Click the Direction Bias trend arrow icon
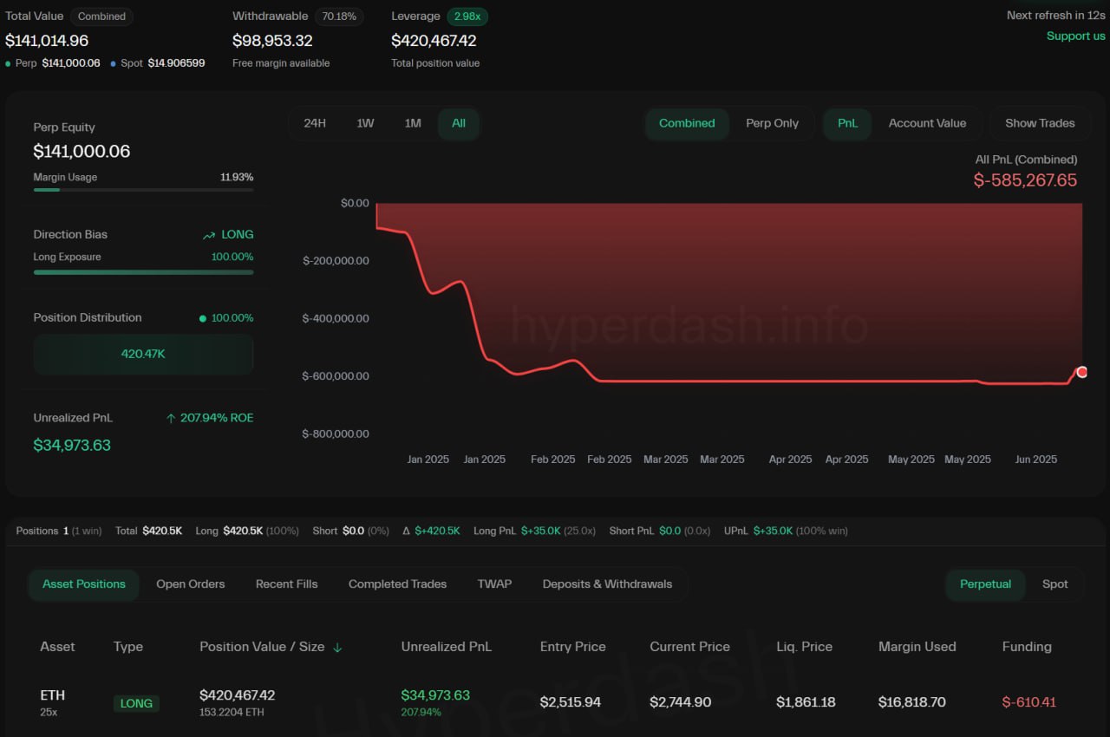1110x737 pixels. (209, 235)
